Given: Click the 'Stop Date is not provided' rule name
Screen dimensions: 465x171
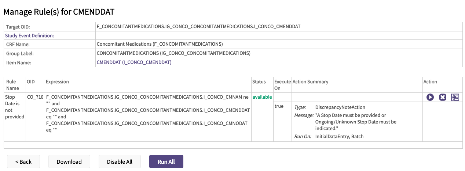Looking at the screenshot, I should pos(15,107).
